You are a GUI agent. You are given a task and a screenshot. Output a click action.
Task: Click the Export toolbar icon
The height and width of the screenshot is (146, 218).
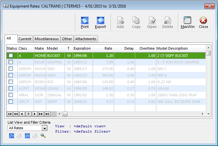(100, 20)
